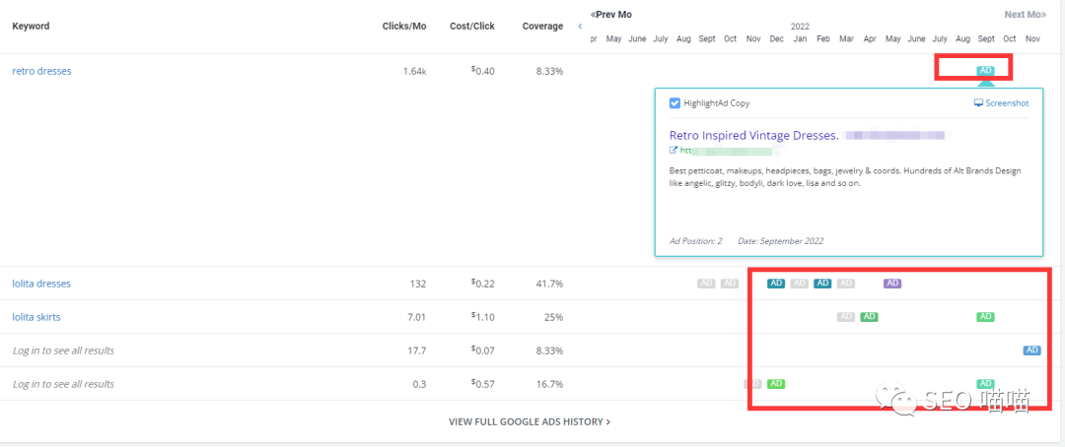Click the $0.40 cost for retro dresses

click(x=483, y=71)
